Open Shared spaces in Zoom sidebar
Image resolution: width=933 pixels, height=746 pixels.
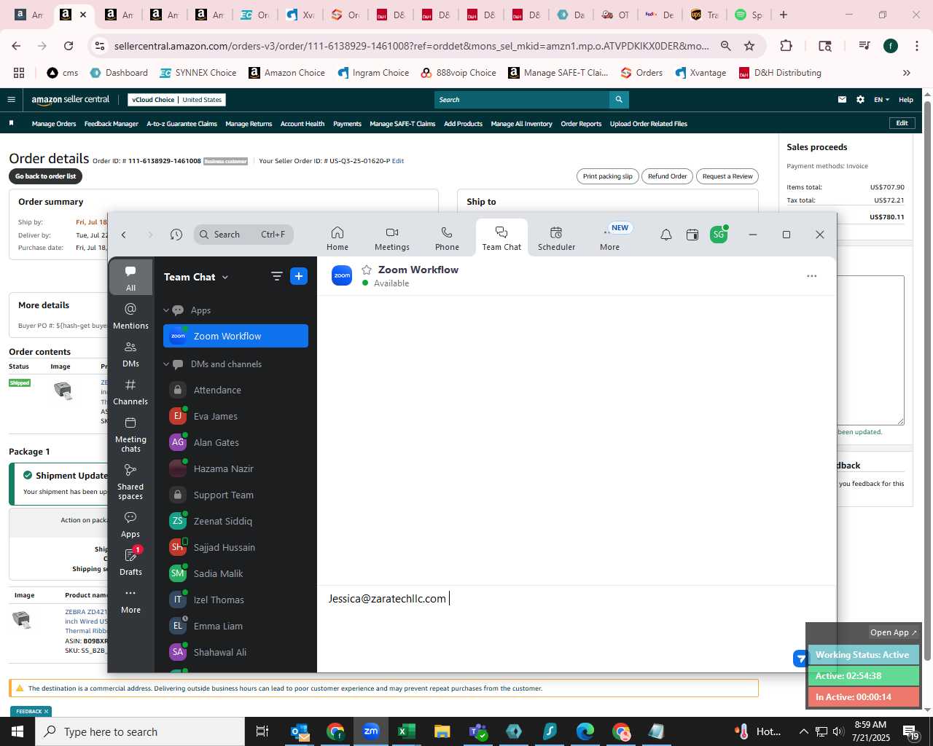[x=131, y=482]
